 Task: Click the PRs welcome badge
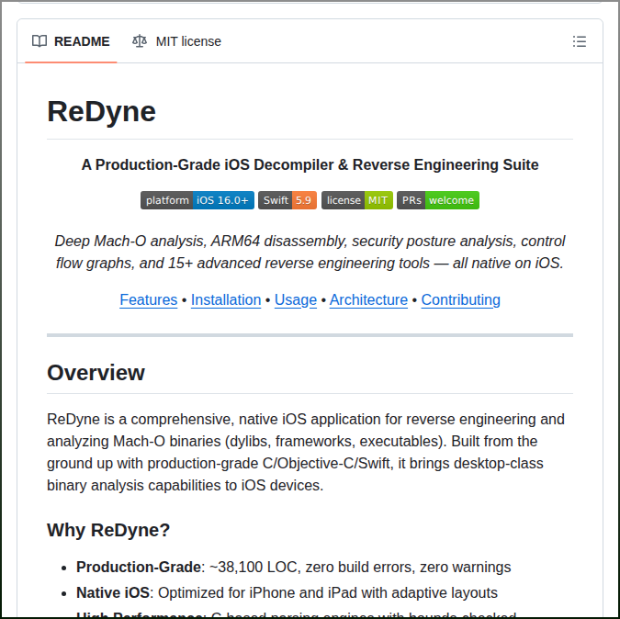tap(438, 200)
